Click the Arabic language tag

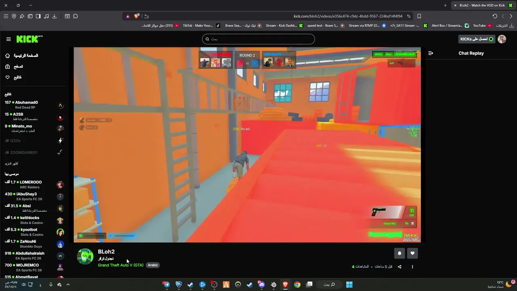(x=153, y=265)
